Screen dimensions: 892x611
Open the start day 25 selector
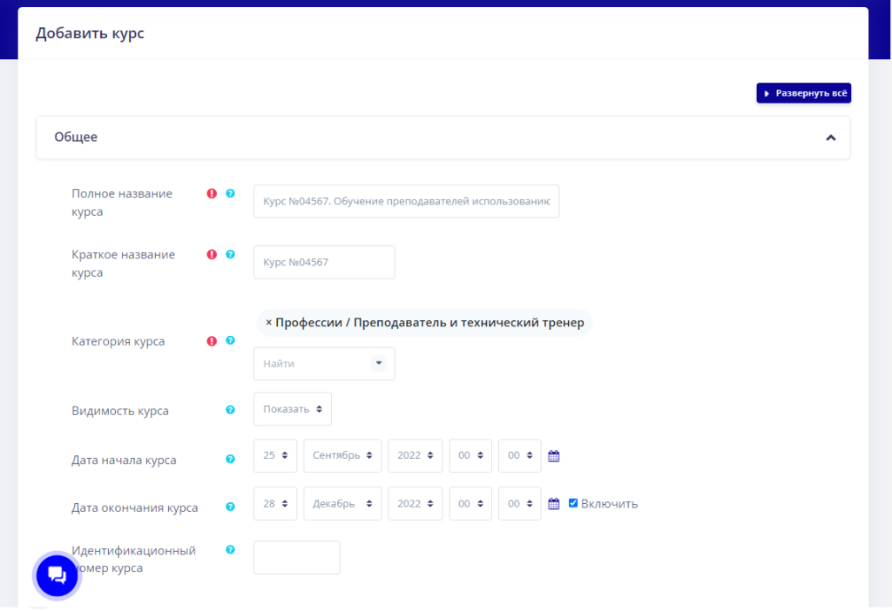tap(275, 455)
